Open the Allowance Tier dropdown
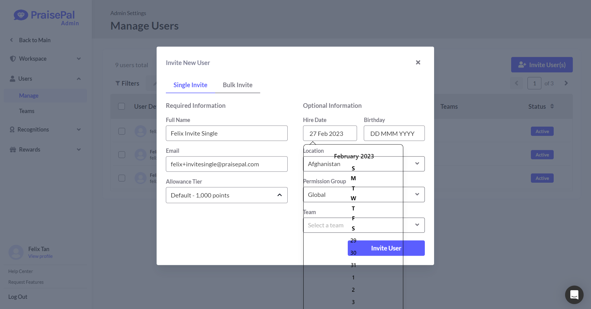This screenshot has height=309, width=591. click(x=227, y=195)
